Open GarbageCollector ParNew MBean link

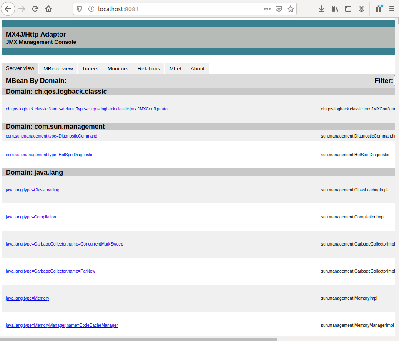click(x=50, y=271)
